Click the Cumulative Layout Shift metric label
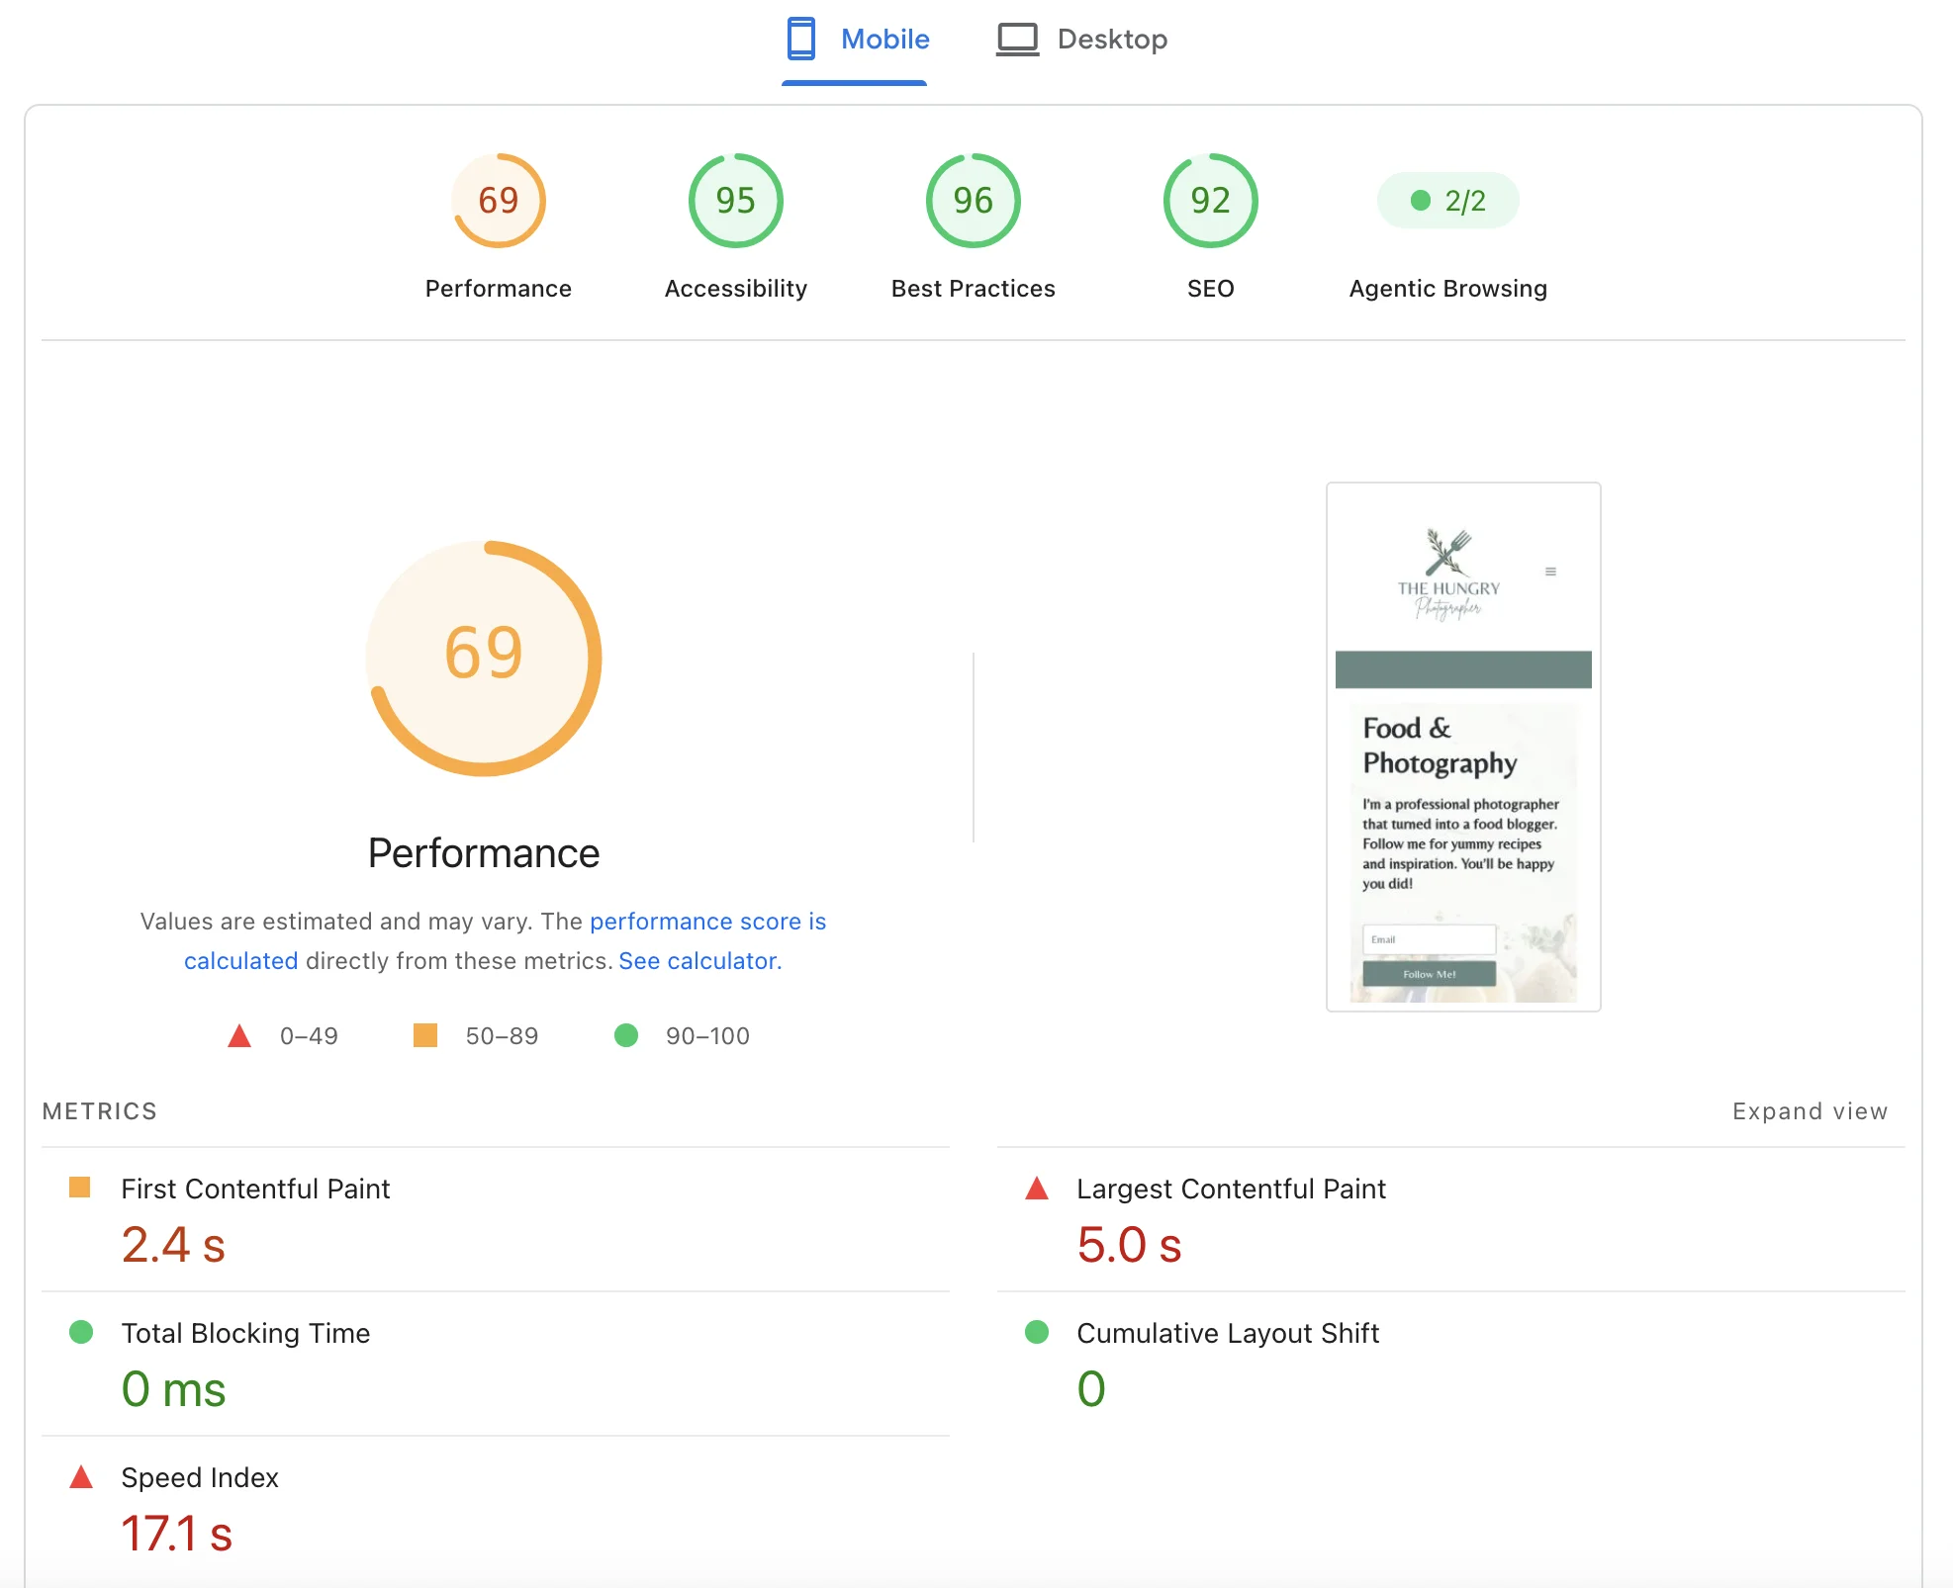Viewport: 1953px width, 1588px height. pos(1228,1333)
